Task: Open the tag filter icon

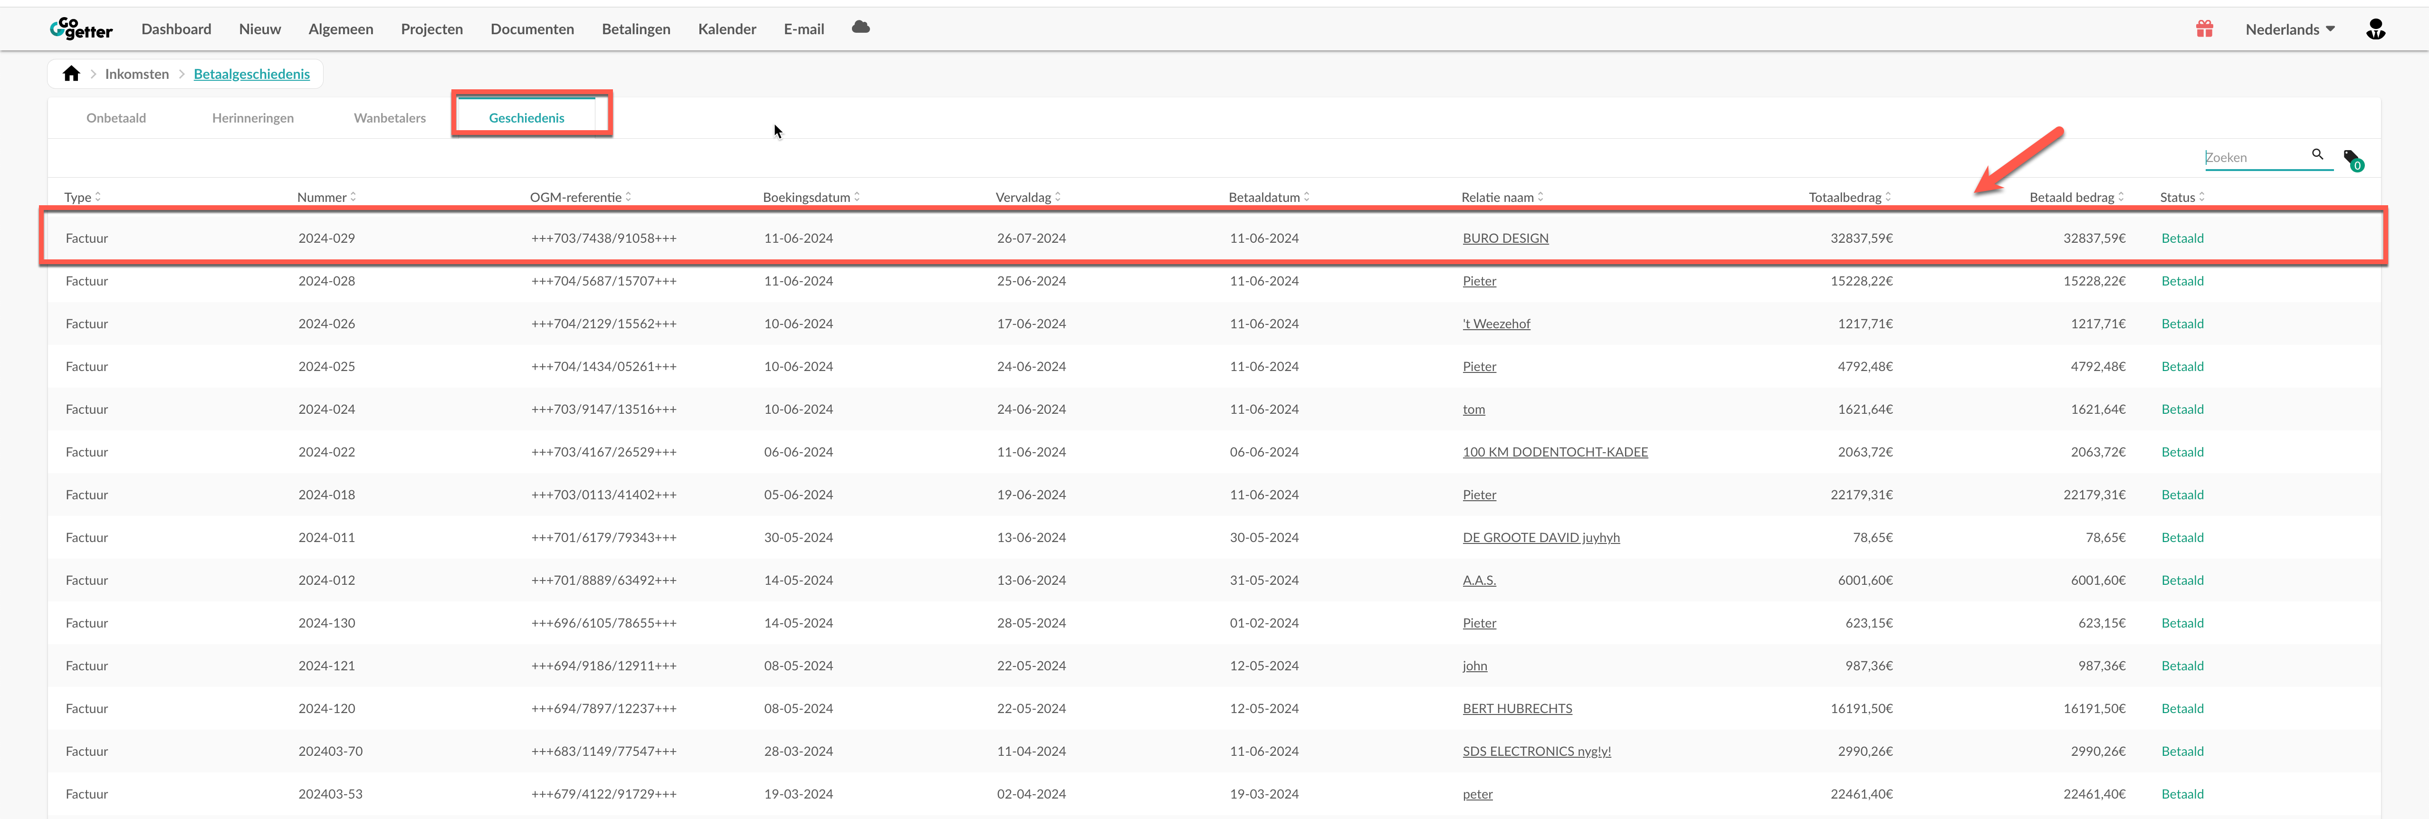Action: pyautogui.click(x=2352, y=159)
